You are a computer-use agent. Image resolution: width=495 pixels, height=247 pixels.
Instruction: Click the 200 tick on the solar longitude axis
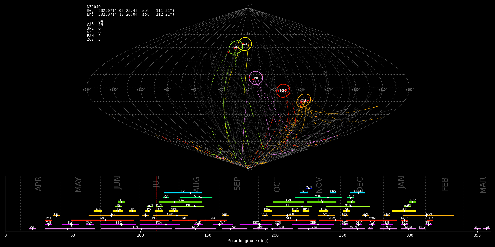point(275,235)
